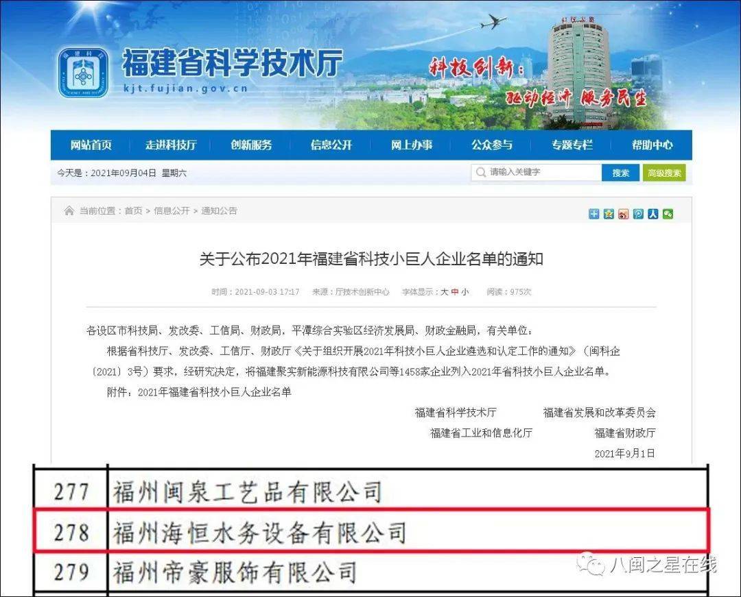Click the plus-shaped share icon
This screenshot has width=741, height=597.
tap(593, 213)
